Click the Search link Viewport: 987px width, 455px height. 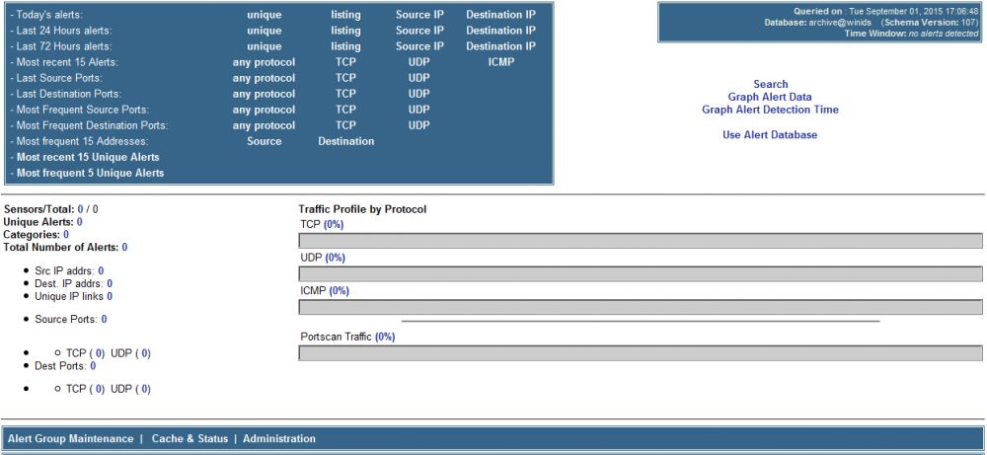(770, 85)
